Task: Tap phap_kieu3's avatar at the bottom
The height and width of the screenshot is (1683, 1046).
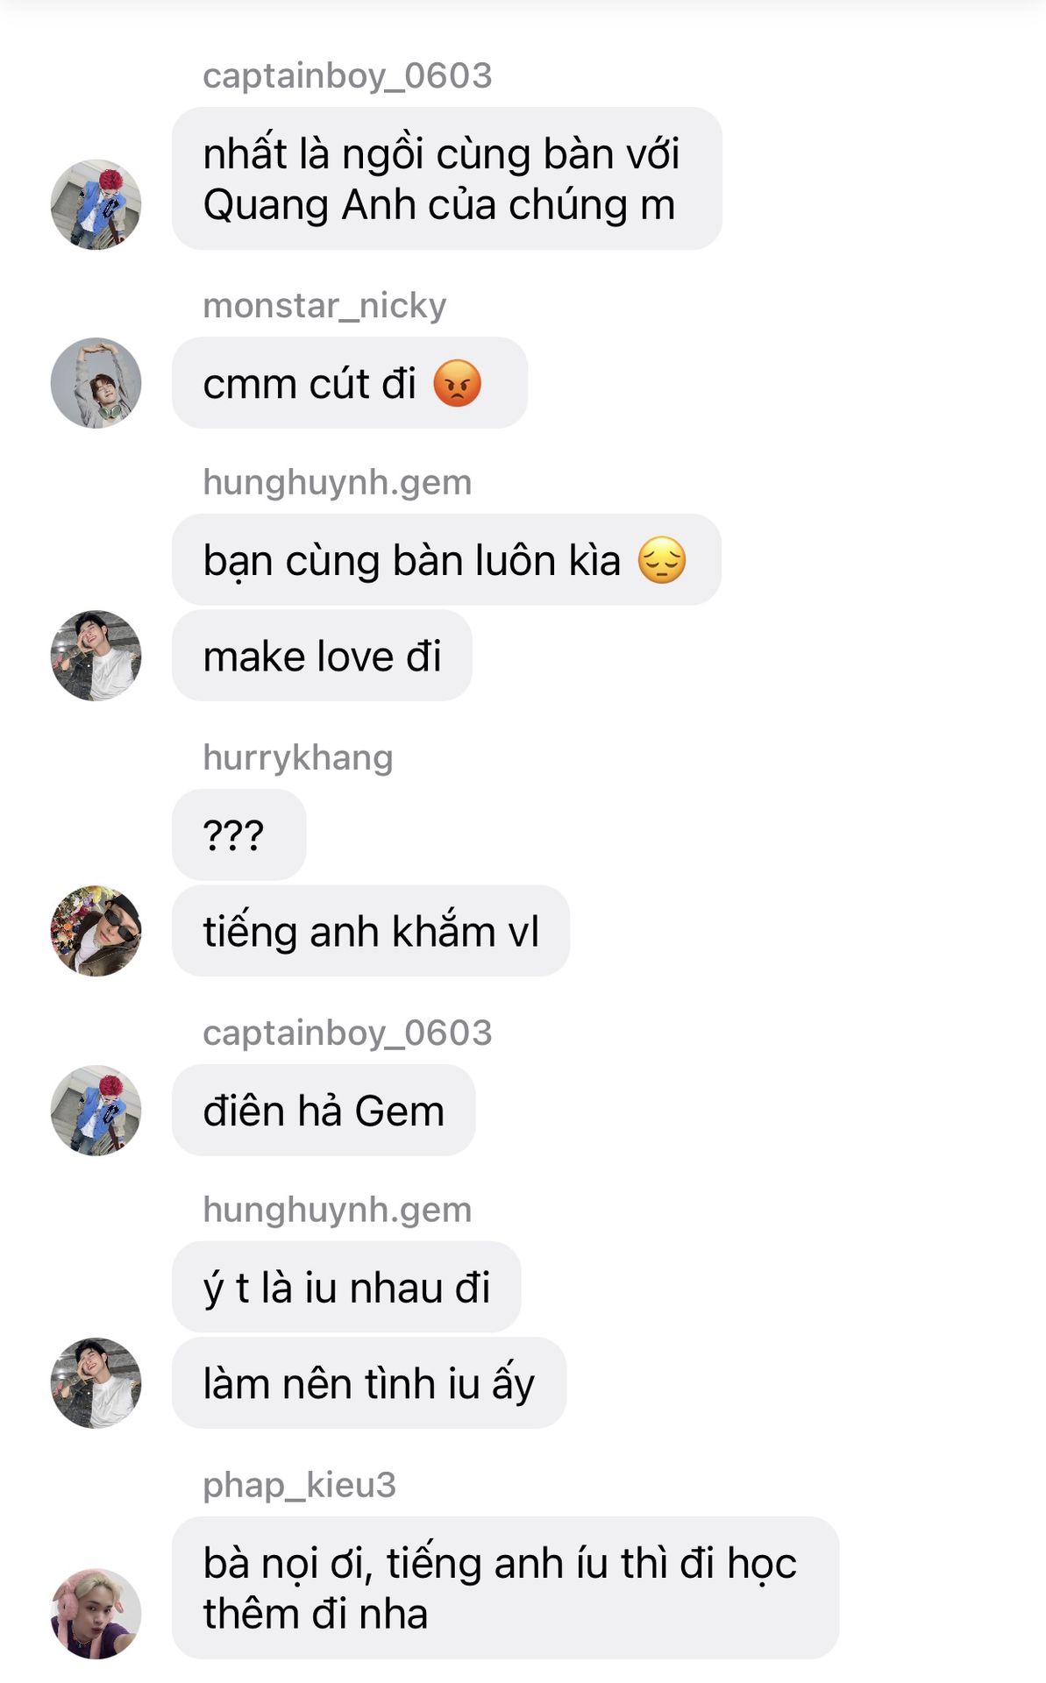Action: [96, 1614]
